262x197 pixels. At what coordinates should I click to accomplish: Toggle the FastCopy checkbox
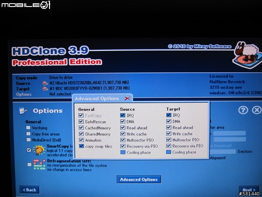(81, 115)
